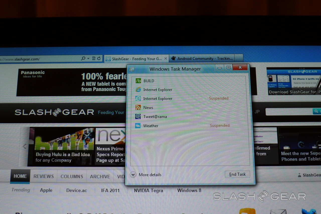Switch to the Android Community tab
The width and height of the screenshot is (321, 214).
click(202, 58)
